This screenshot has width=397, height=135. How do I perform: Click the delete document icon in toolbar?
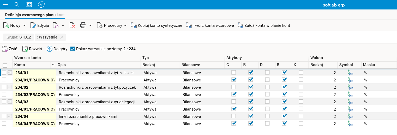pos(72,25)
